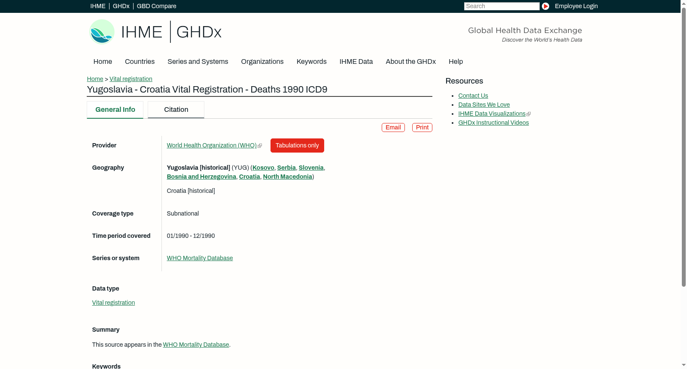
Task: Select the General Info tab
Action: pyautogui.click(x=115, y=110)
